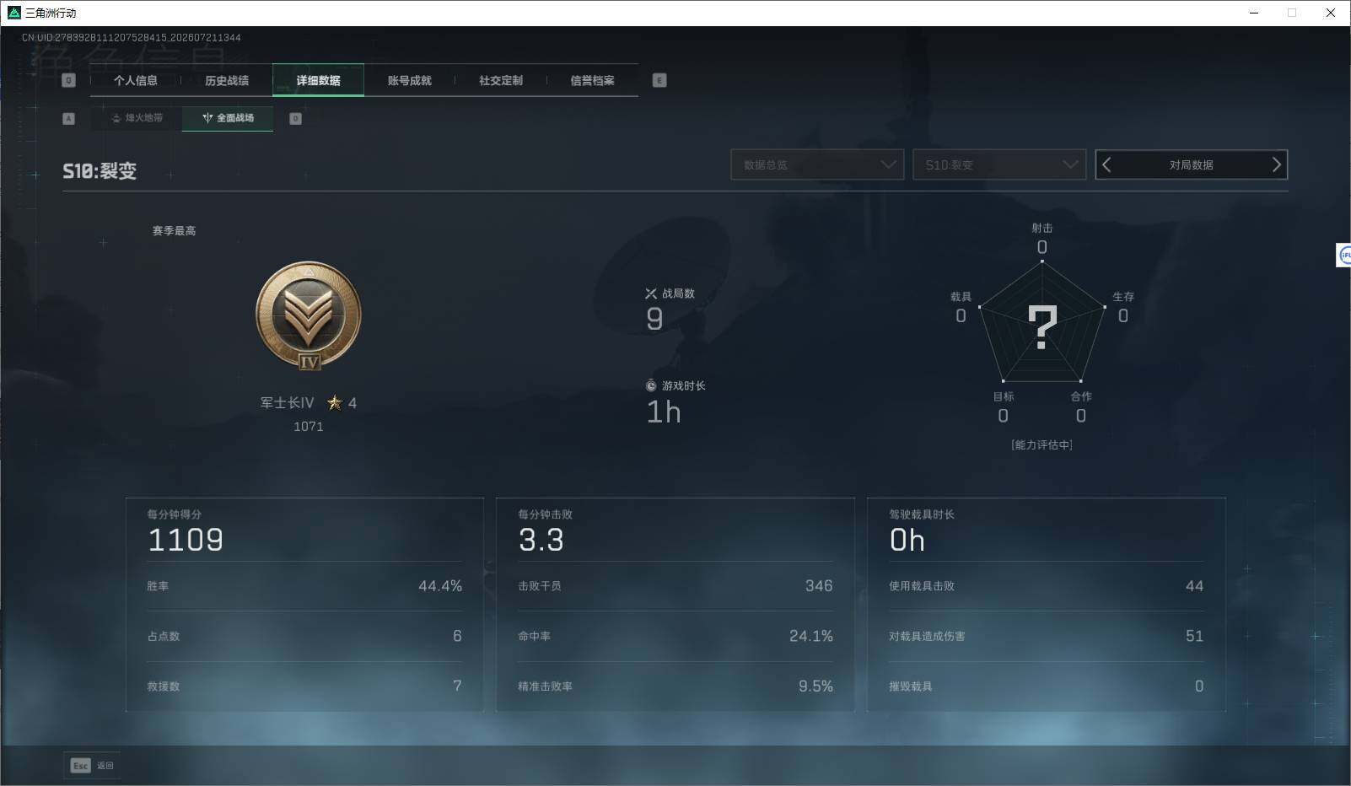The width and height of the screenshot is (1351, 786).
Task: Close the 三角洲行动 window
Action: coord(1331,13)
